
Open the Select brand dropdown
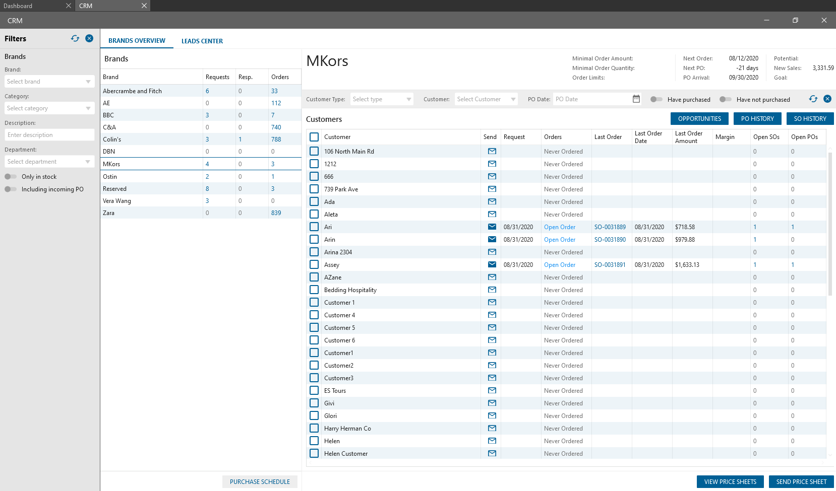click(x=49, y=82)
